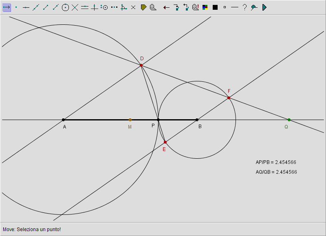Click the black default color swatch

pyautogui.click(x=215, y=7)
